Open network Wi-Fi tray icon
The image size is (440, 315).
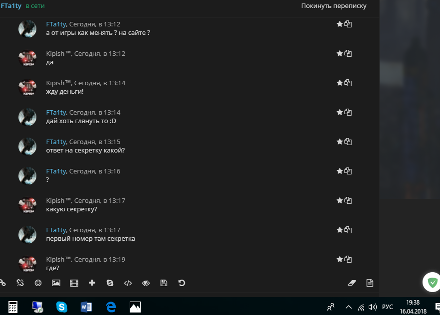pos(361,308)
